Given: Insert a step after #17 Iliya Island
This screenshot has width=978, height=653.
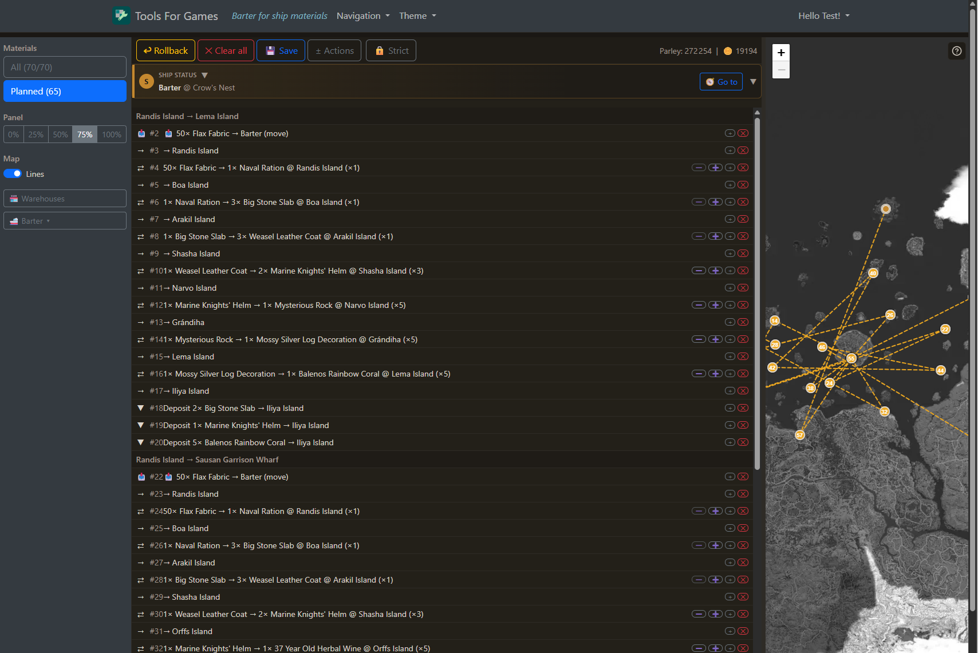Looking at the screenshot, I should pyautogui.click(x=730, y=391).
